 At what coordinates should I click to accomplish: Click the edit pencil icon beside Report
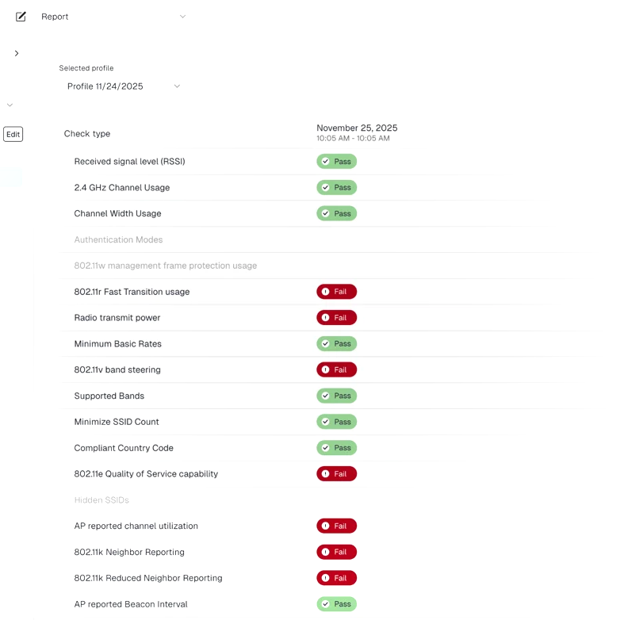21,17
